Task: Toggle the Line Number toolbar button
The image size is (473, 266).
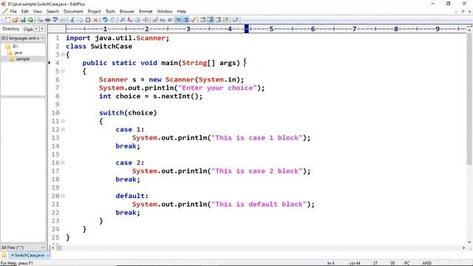Action: pyautogui.click(x=186, y=20)
